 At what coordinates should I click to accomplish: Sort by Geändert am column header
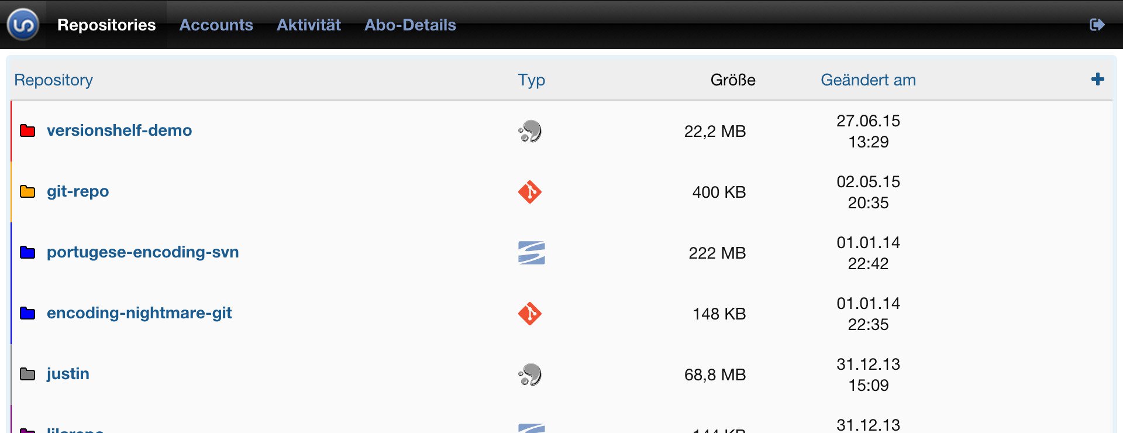click(868, 80)
